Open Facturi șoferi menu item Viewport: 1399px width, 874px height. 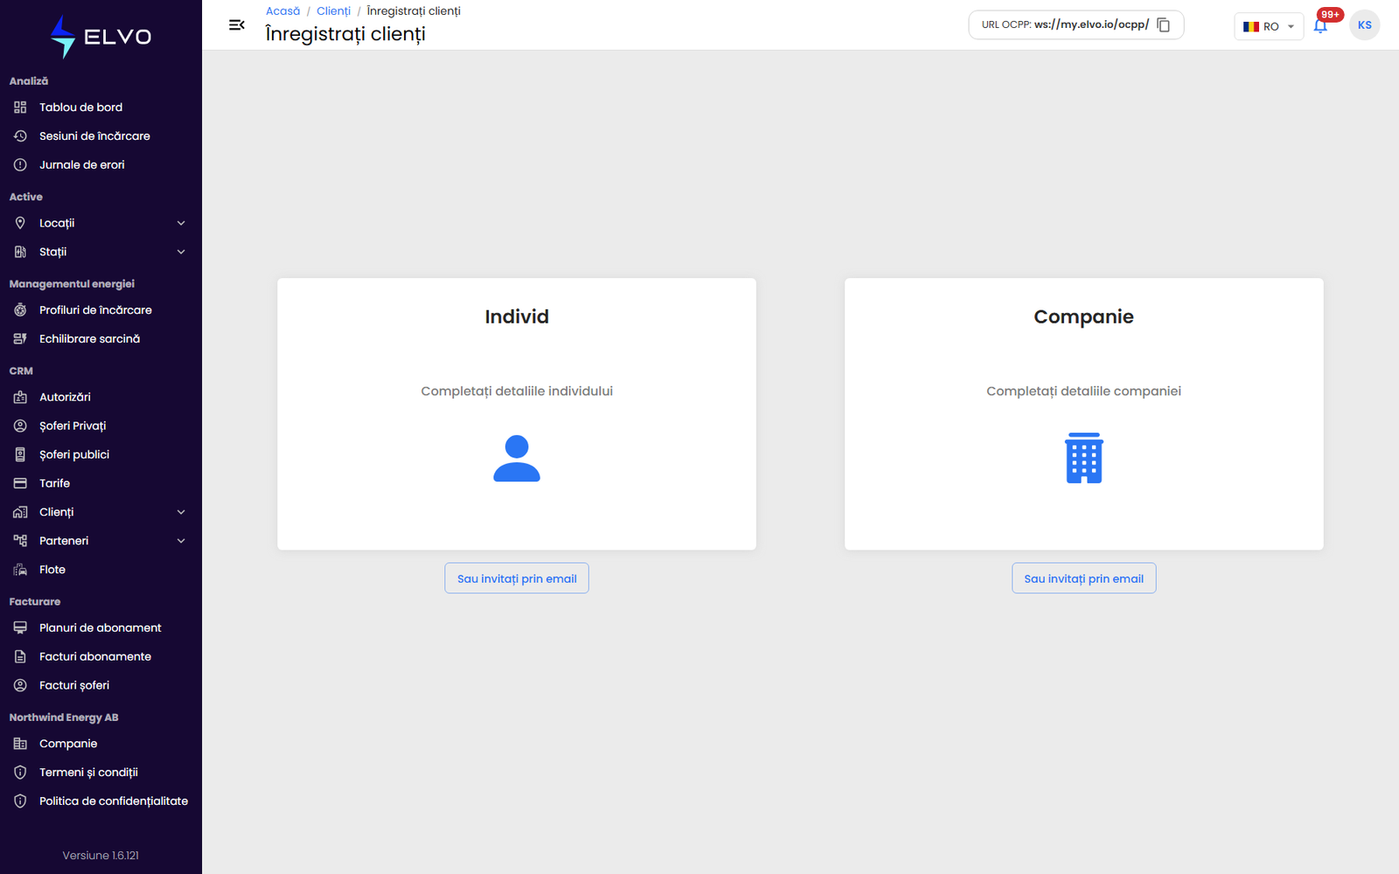pyautogui.click(x=101, y=685)
